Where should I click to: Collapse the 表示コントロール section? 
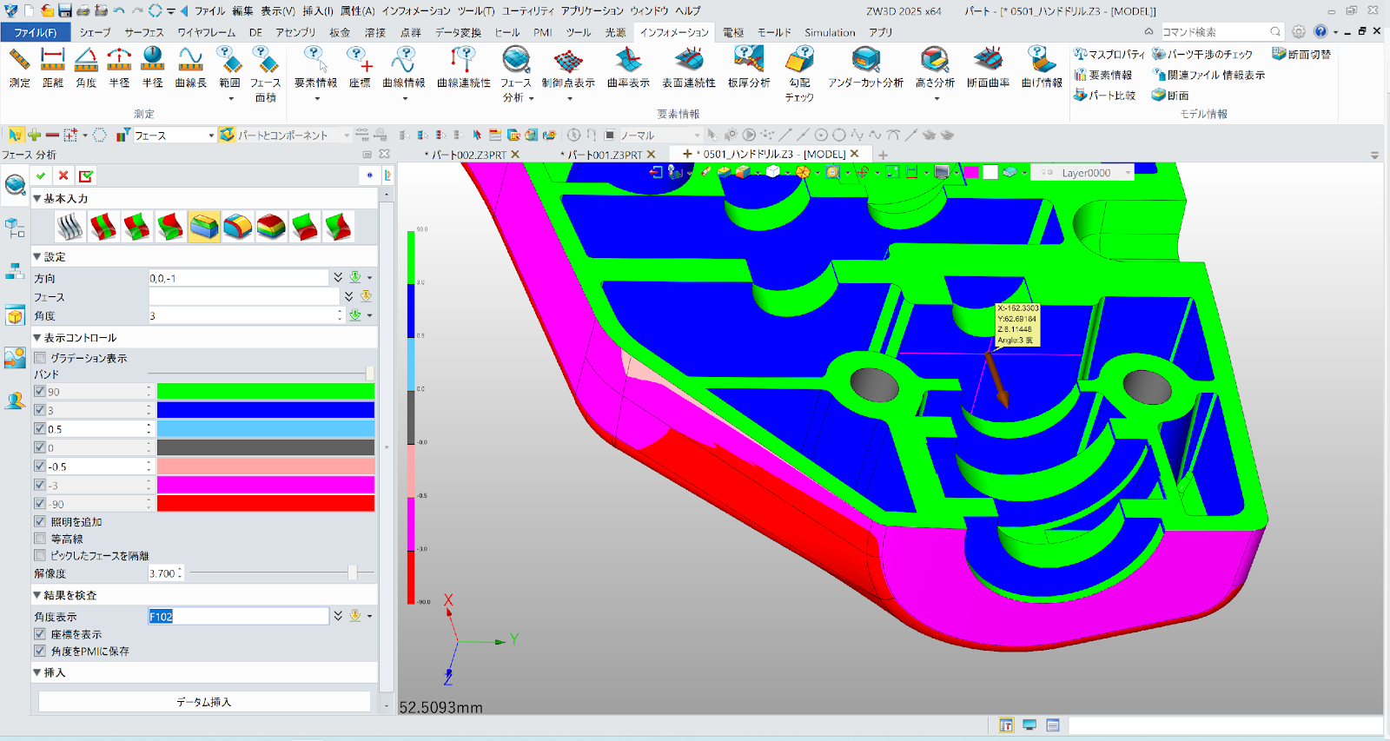click(x=37, y=338)
